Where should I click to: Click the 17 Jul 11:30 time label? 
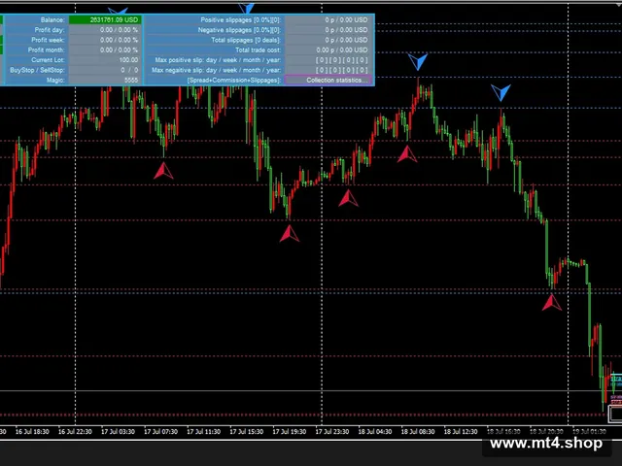pos(203,431)
